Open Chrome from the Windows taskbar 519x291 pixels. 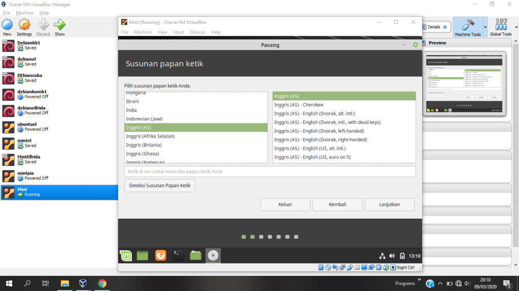tap(102, 283)
